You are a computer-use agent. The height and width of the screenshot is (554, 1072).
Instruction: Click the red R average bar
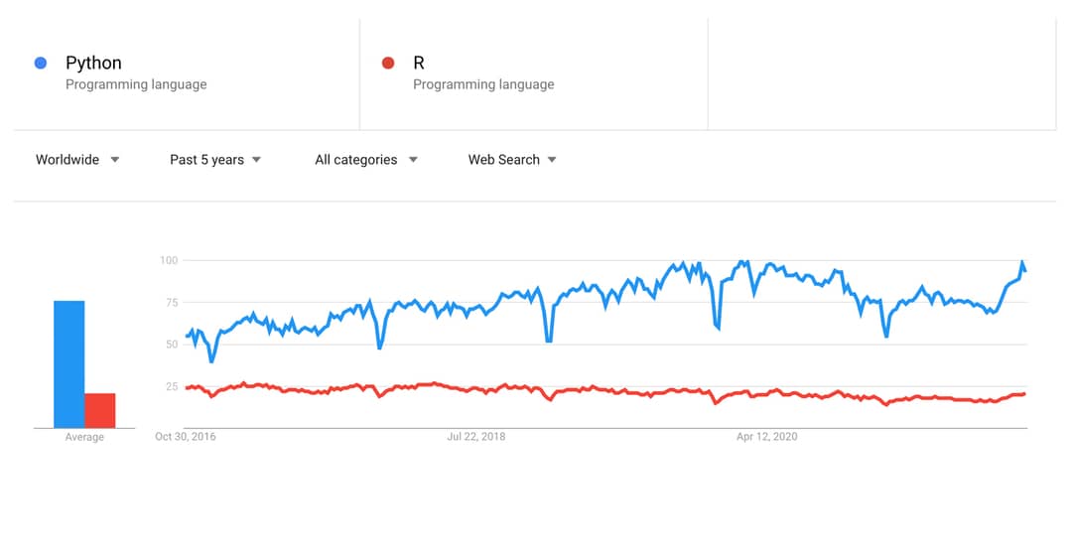(x=100, y=410)
